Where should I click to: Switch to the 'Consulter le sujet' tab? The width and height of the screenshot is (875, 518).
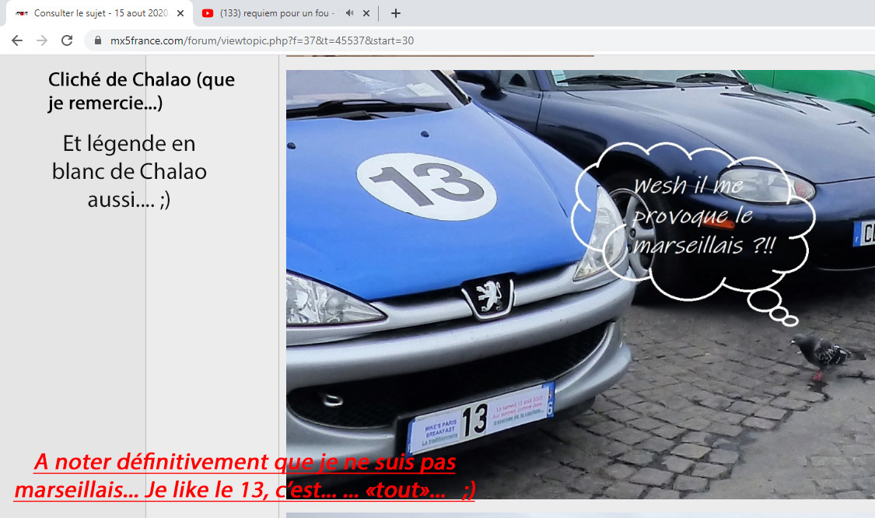[x=100, y=13]
